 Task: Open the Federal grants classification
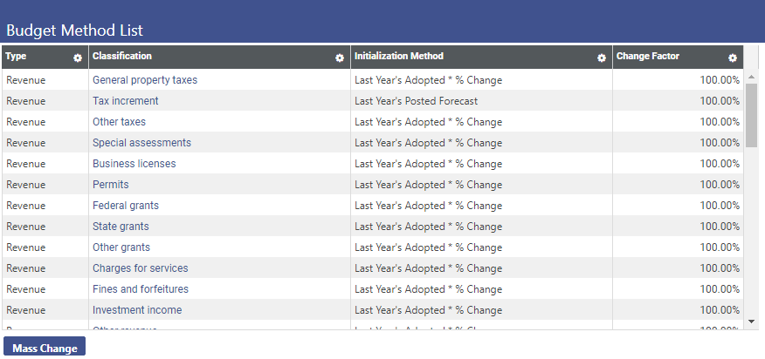click(x=125, y=206)
